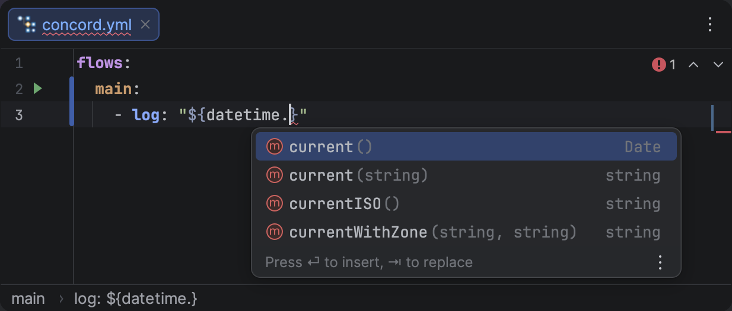Click the red error stripe marker
This screenshot has width=732, height=311.
pyautogui.click(x=723, y=132)
